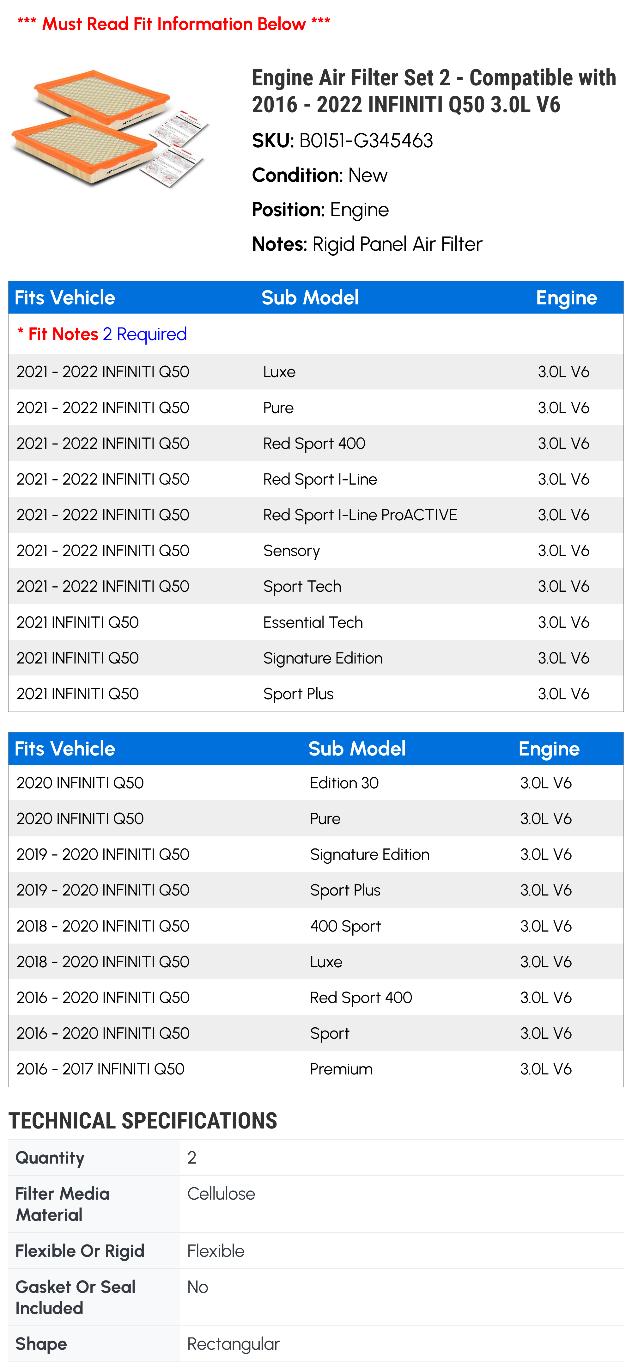Click the '2 Required' fit notes link

tap(145, 334)
